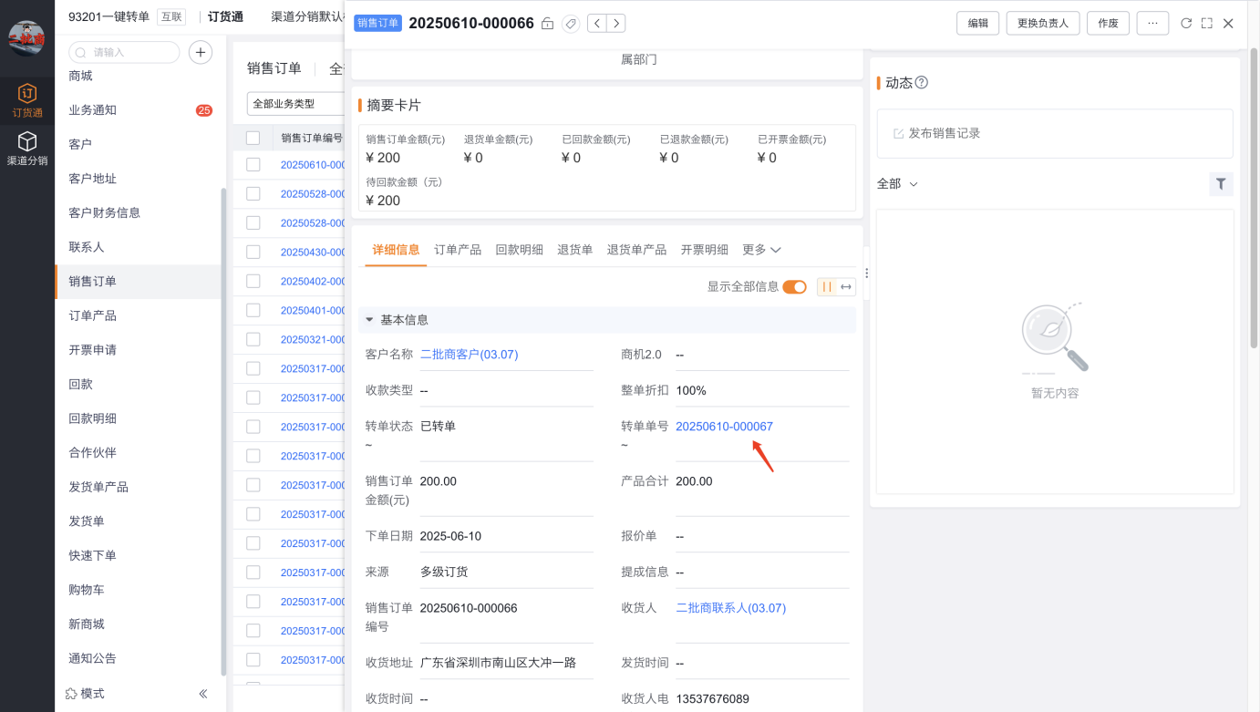Go to next order with right arrow
The height and width of the screenshot is (712, 1260).
[x=616, y=24]
